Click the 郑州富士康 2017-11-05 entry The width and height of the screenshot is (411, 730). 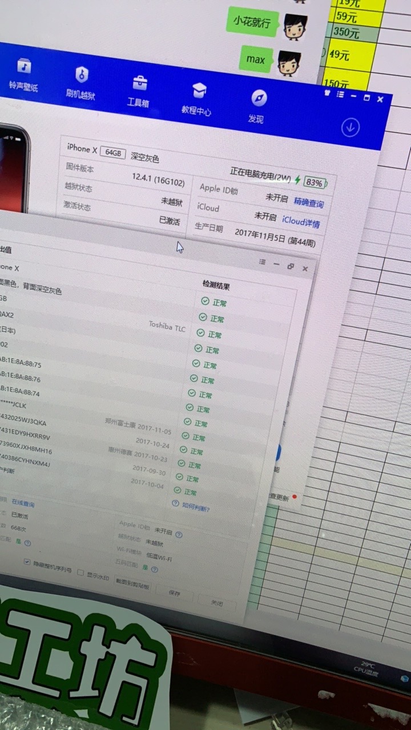click(x=138, y=426)
